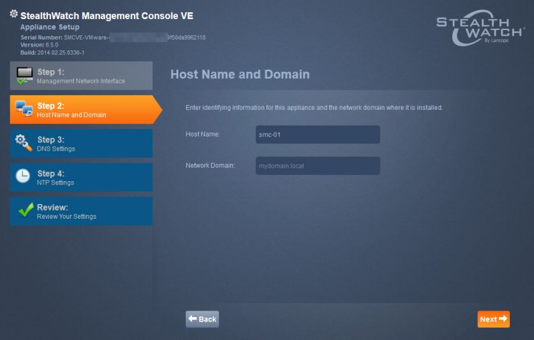Screen dimensions: 534x340
Task: Focus the Host Name input field
Action: pyautogui.click(x=318, y=135)
